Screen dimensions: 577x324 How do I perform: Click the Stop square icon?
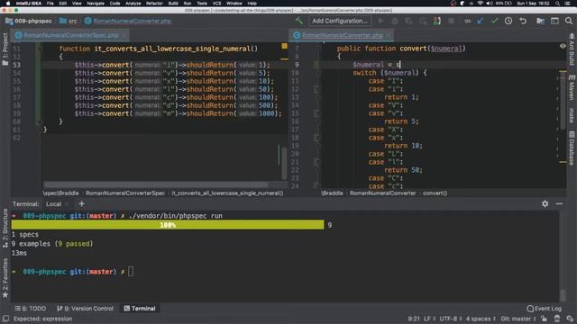(451, 21)
